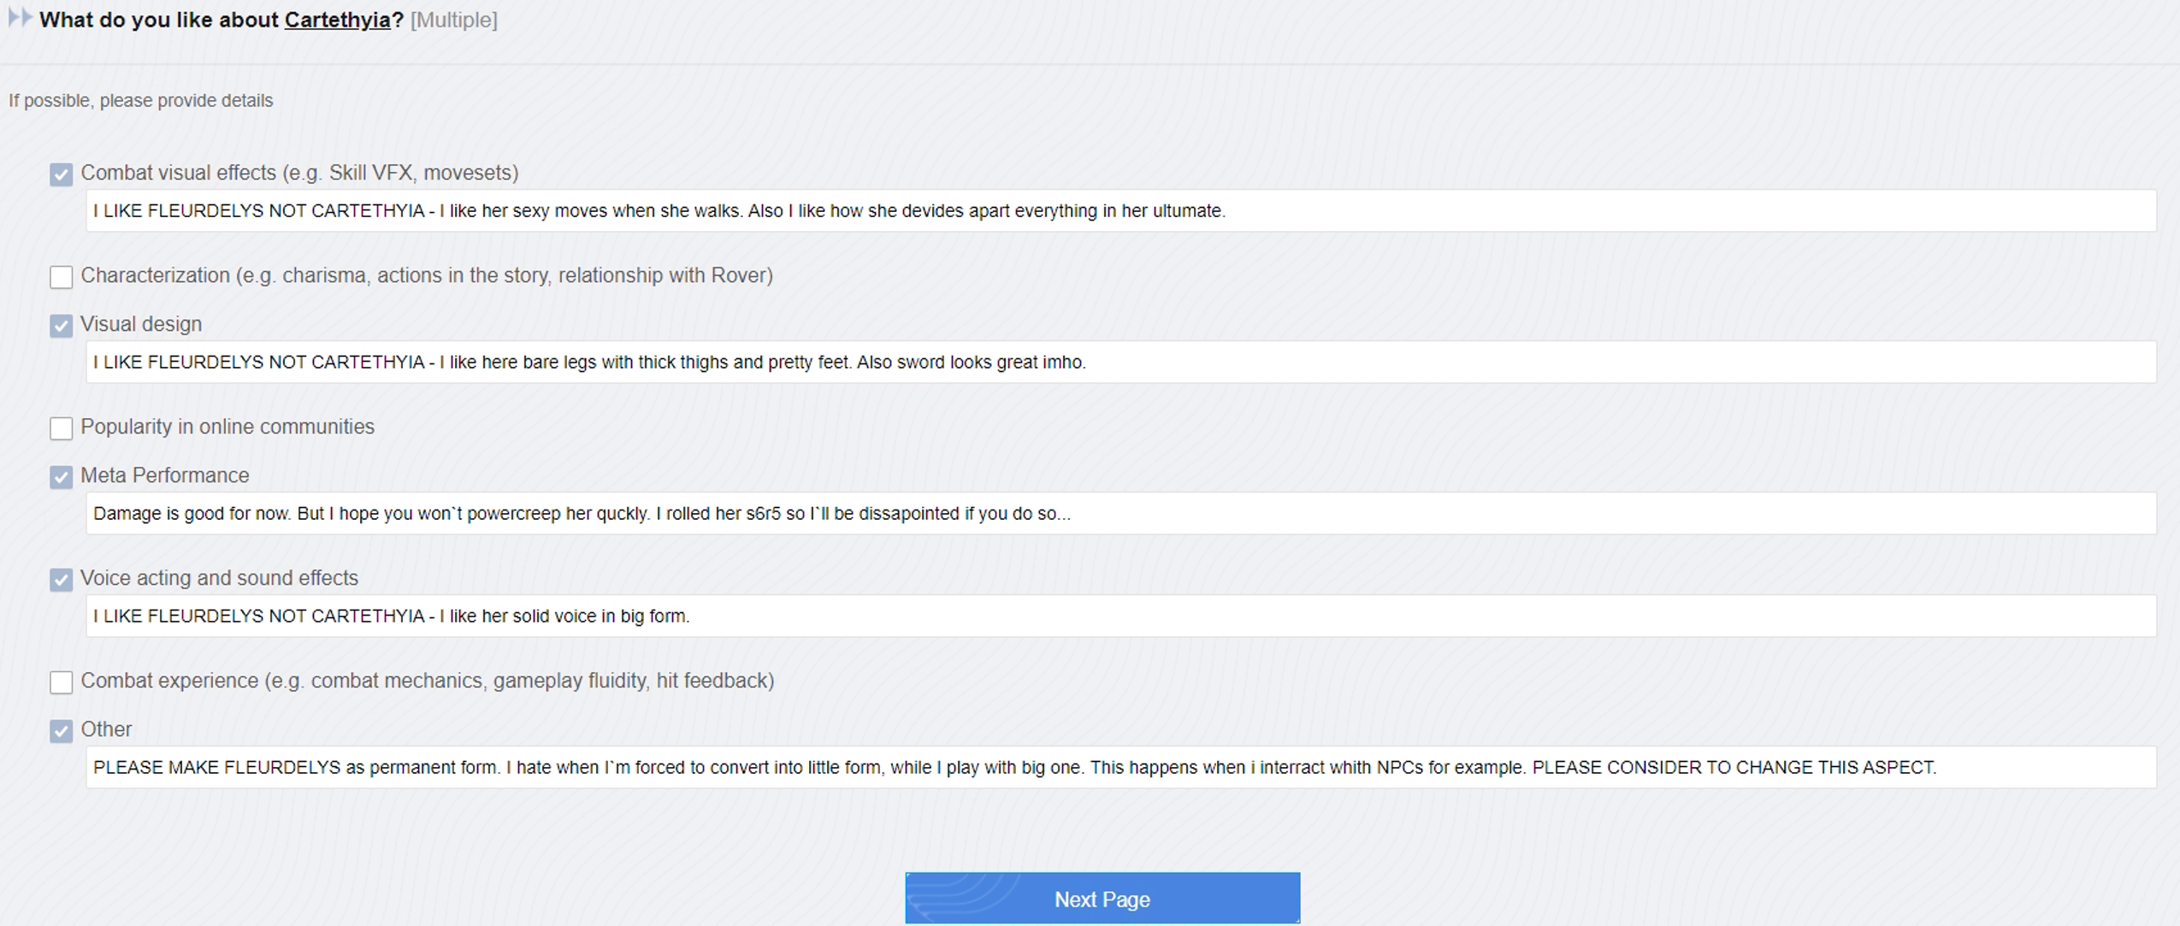Check the Combat experience option
The image size is (2180, 926).
click(61, 682)
